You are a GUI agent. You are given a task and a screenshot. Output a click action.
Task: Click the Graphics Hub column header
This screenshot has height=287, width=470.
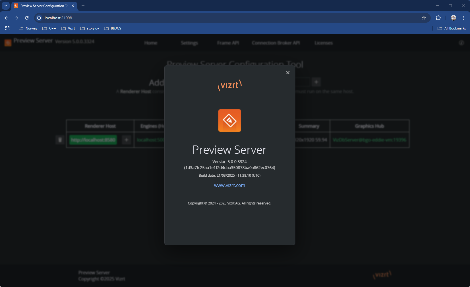[369, 126]
